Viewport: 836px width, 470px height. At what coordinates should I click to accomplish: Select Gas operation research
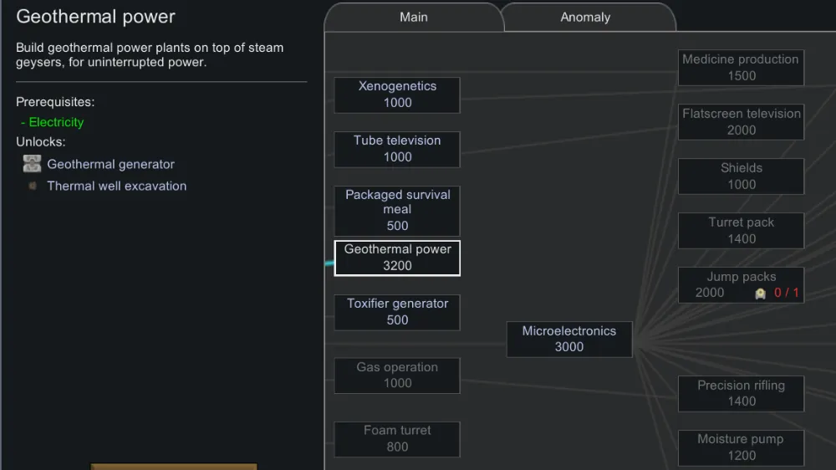point(397,375)
